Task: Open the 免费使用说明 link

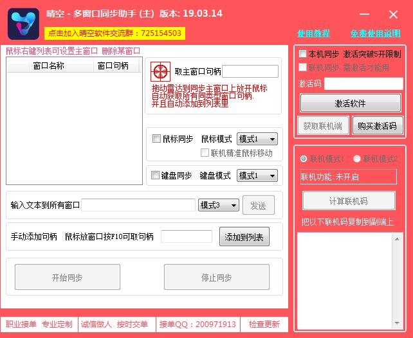Action: point(375,33)
